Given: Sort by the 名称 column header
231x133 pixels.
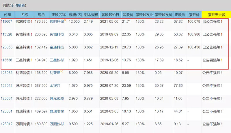Looking at the screenshot, I should (25, 15).
